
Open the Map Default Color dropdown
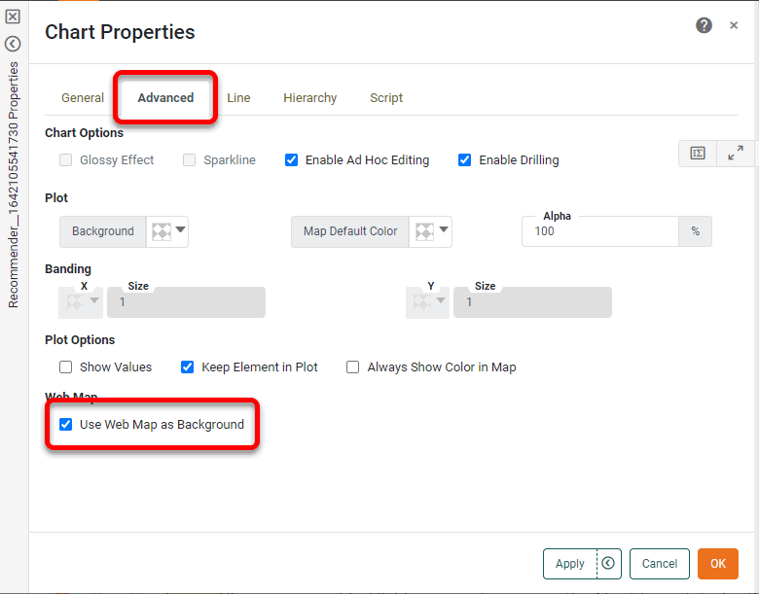[x=430, y=231]
